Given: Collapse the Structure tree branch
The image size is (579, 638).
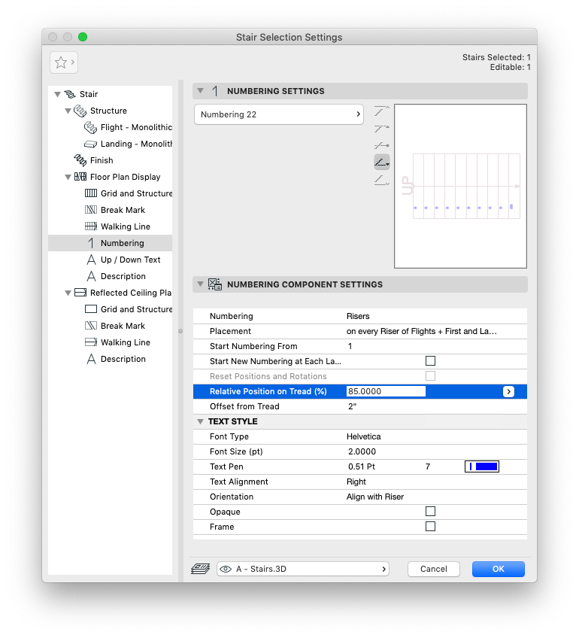Looking at the screenshot, I should [68, 111].
